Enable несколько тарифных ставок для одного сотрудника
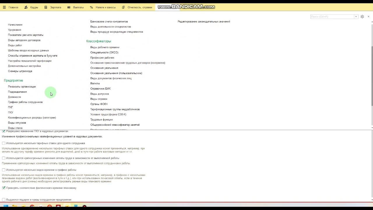Screen dimensions: 373x210 [4, 143]
